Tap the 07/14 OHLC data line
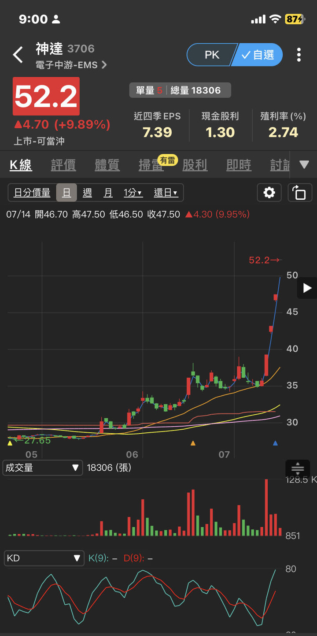 point(128,215)
